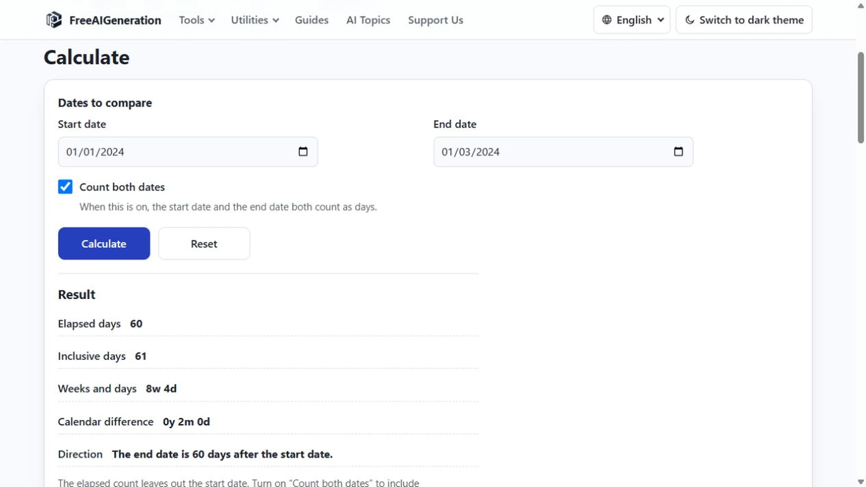Screen dimensions: 866x487
Task: Click the scrollbar up arrow
Action: coord(861,6)
